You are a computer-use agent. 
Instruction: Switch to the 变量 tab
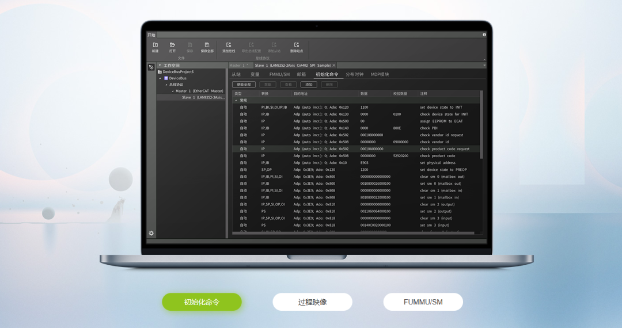(255, 74)
